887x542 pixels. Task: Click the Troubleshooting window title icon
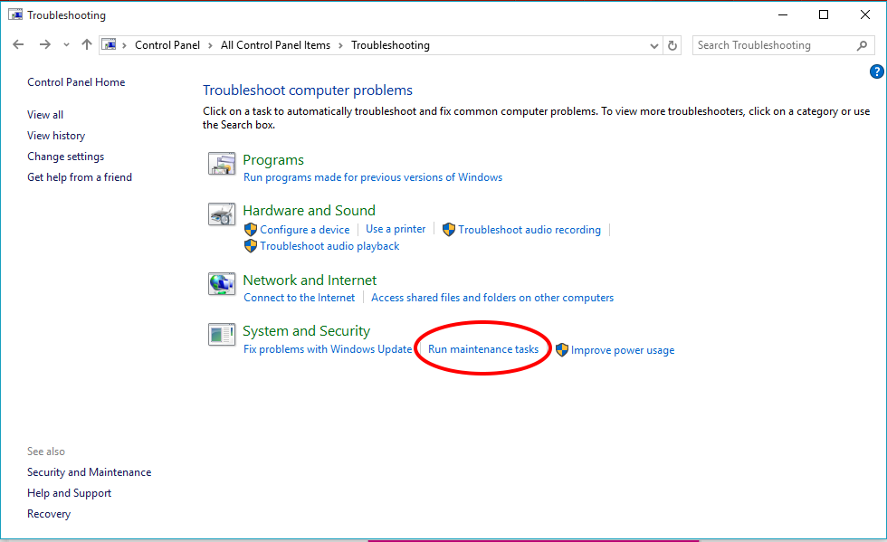click(15, 14)
